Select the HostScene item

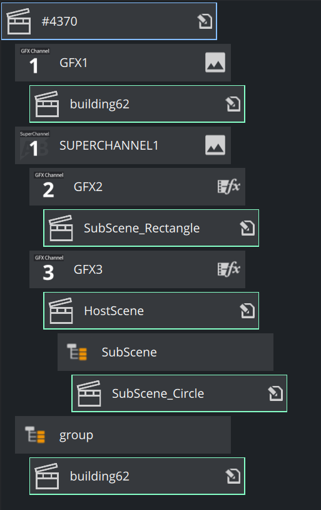click(x=151, y=311)
